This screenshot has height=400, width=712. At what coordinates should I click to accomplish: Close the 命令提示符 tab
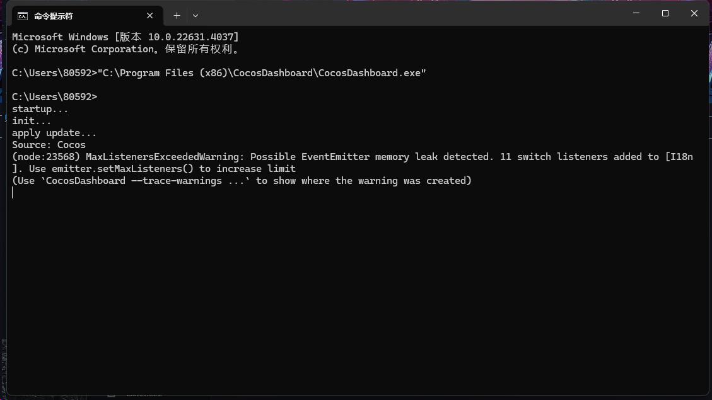(x=150, y=16)
